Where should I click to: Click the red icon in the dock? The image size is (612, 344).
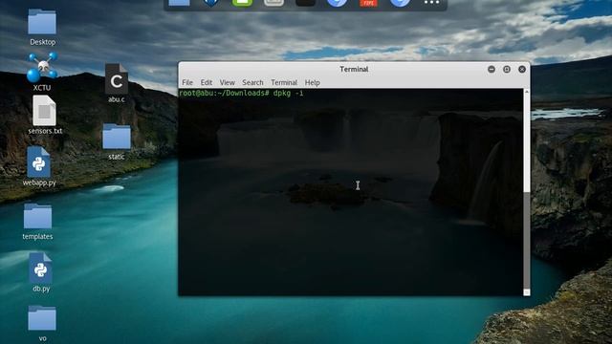click(x=368, y=3)
